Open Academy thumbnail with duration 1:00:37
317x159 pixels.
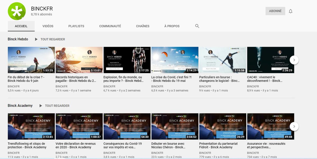coord(79,126)
